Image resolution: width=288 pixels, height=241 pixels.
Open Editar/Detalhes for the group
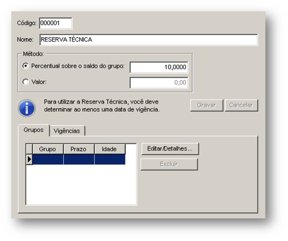click(x=170, y=148)
